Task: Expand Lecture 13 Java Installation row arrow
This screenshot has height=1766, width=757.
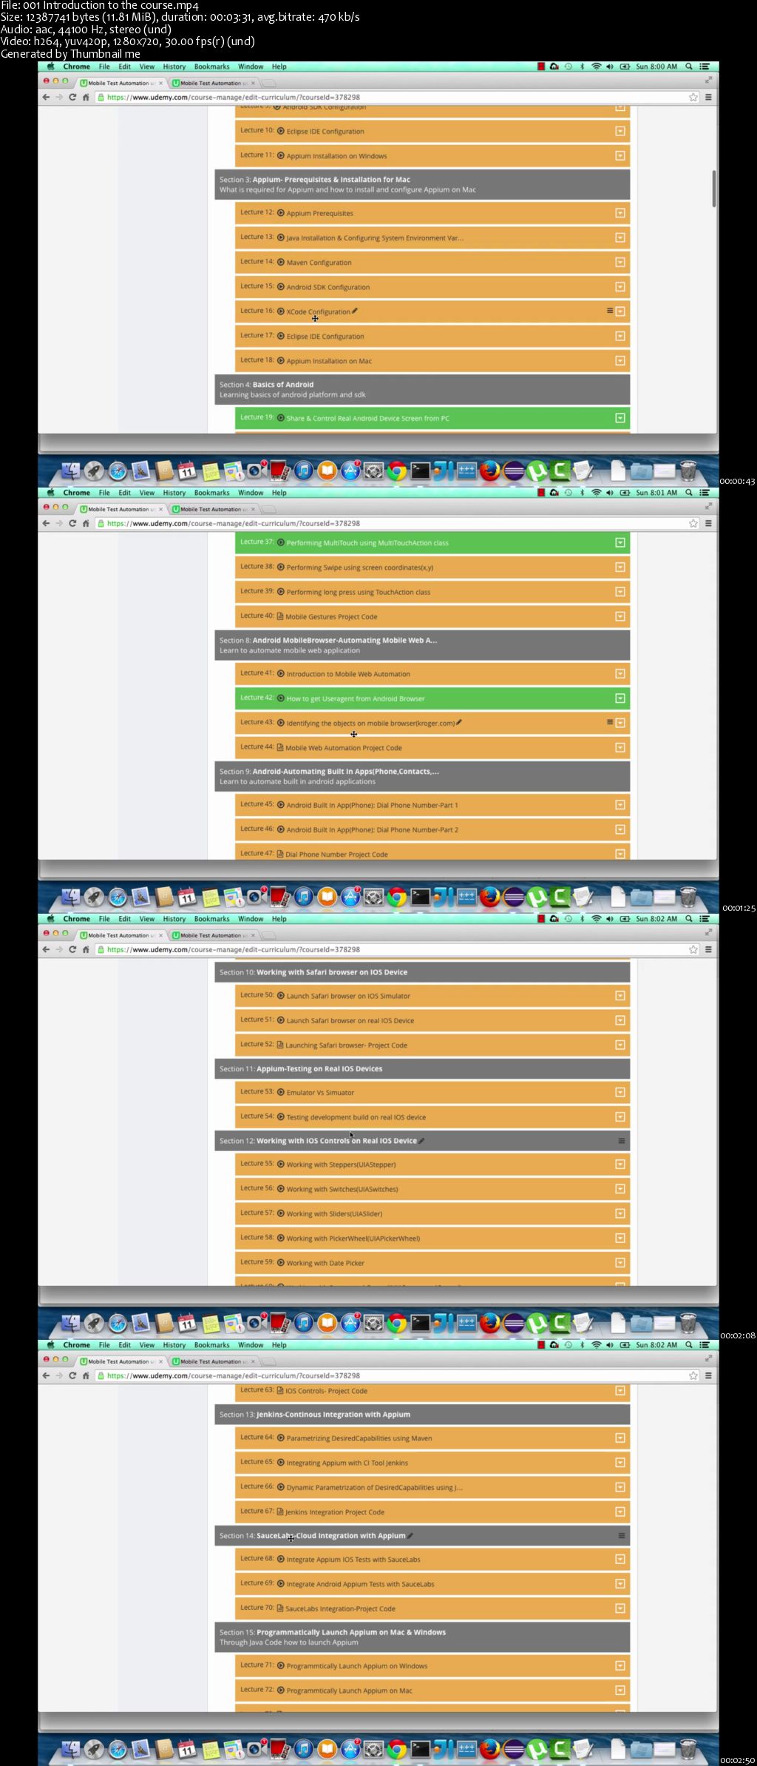Action: tap(620, 237)
